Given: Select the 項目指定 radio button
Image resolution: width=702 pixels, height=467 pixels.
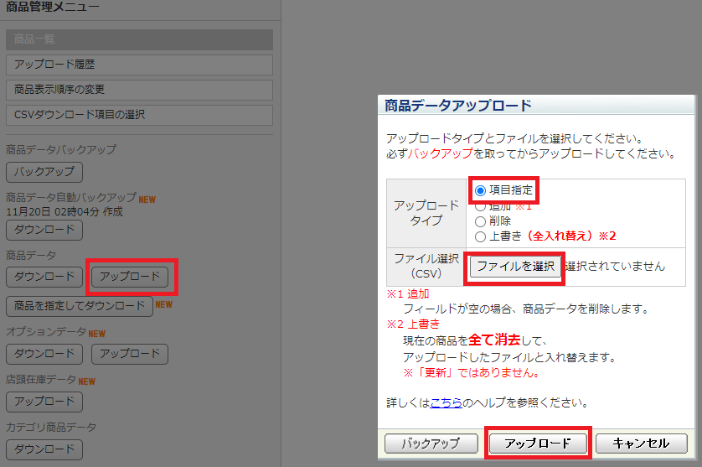Looking at the screenshot, I should click(480, 190).
